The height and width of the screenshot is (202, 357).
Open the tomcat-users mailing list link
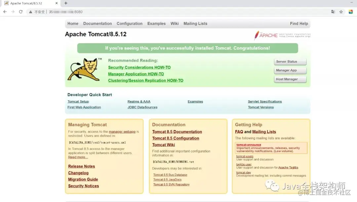pos(245,156)
